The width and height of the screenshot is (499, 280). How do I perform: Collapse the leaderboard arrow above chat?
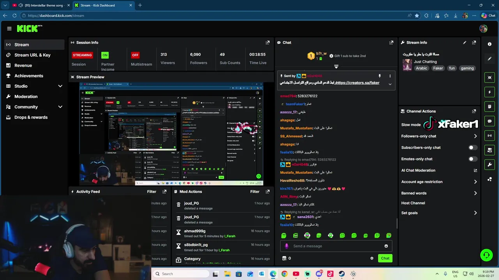point(336,66)
